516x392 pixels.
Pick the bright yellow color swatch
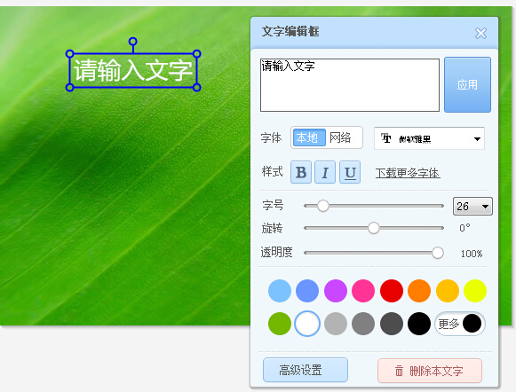[475, 291]
